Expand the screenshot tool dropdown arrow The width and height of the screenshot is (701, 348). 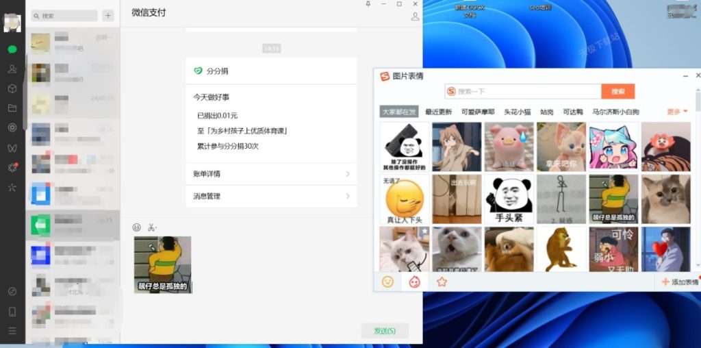coord(156,228)
